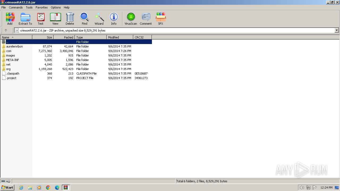Open the org folder icon

pos(3,69)
